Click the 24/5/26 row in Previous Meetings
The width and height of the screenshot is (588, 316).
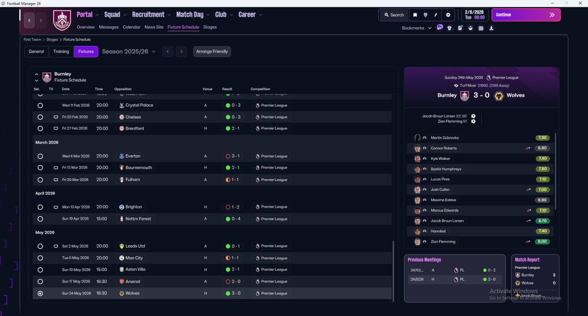click(455, 279)
